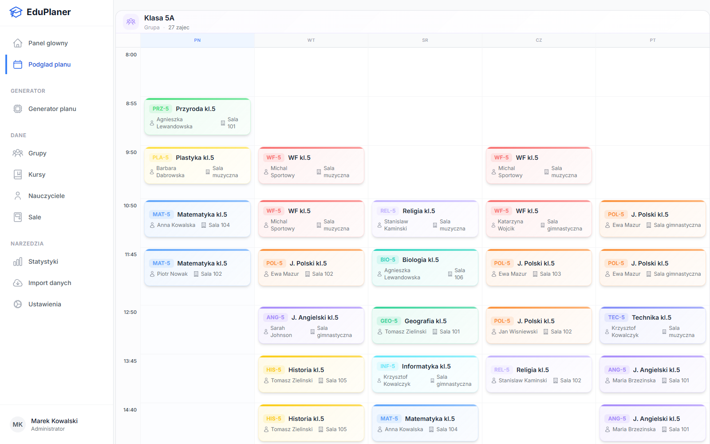Click the Kursy book icon
Image resolution: width=710 pixels, height=444 pixels.
coord(18,174)
